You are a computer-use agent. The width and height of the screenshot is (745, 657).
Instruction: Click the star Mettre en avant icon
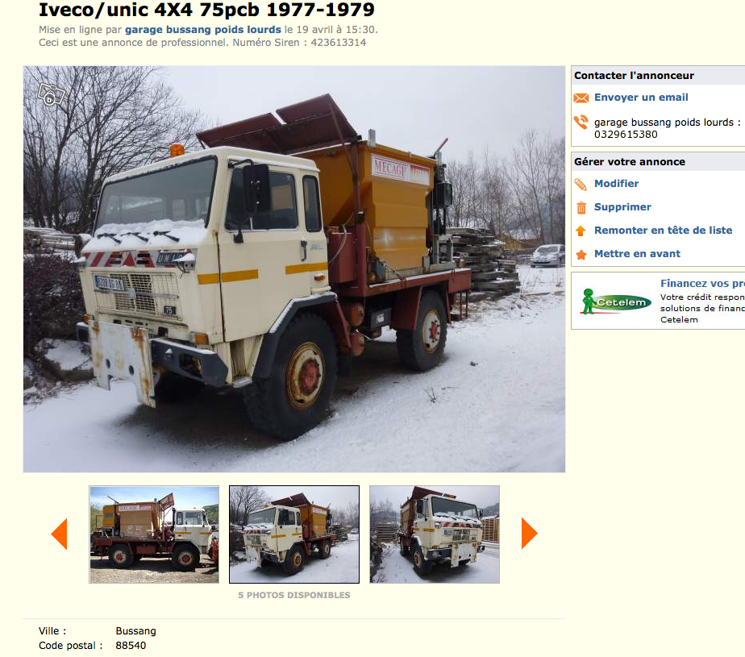coord(581,255)
